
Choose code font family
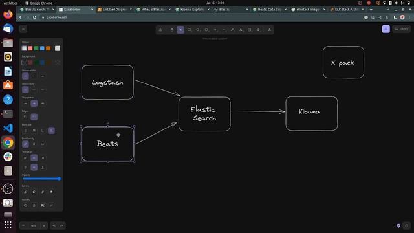(43, 144)
